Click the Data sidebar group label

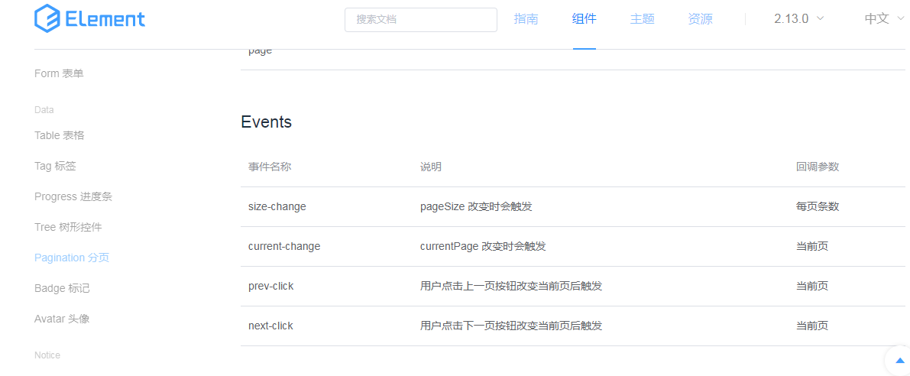pyautogui.click(x=44, y=110)
